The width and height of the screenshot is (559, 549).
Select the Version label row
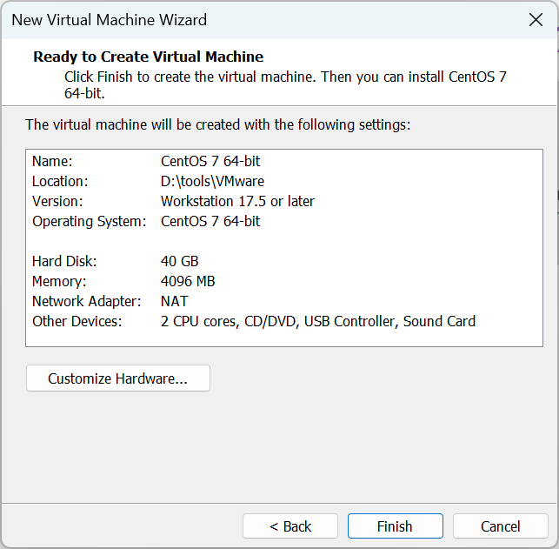(x=57, y=201)
